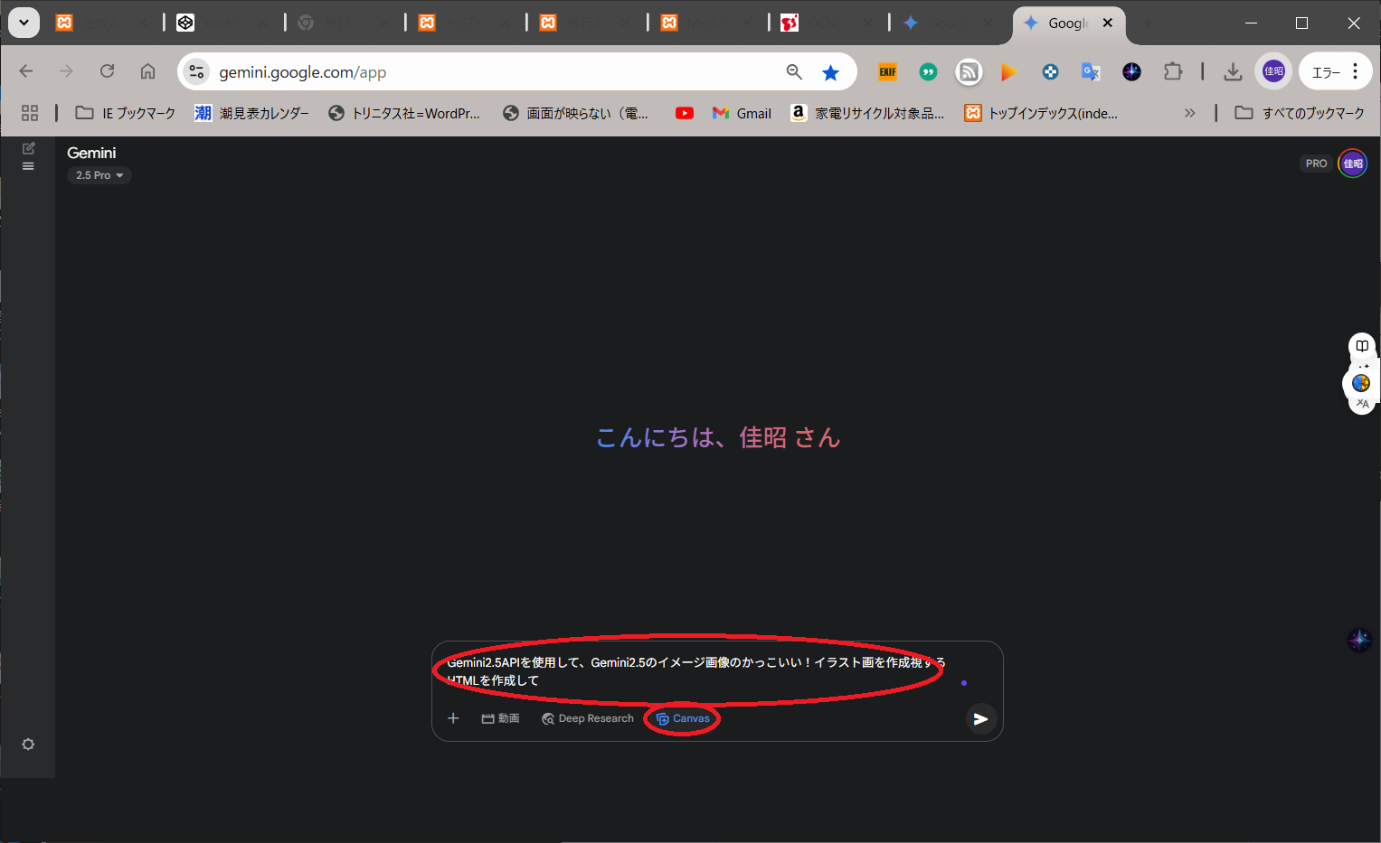Select the Deep Research tool
The width and height of the screenshot is (1381, 843).
click(x=588, y=718)
